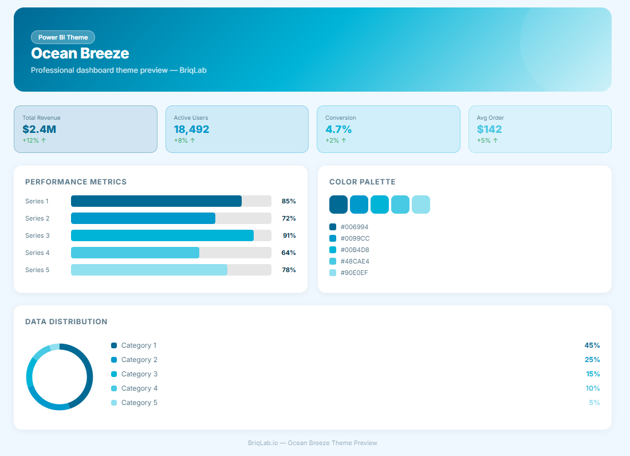
Task: Click the BriqLab.io footer text
Action: point(313,443)
